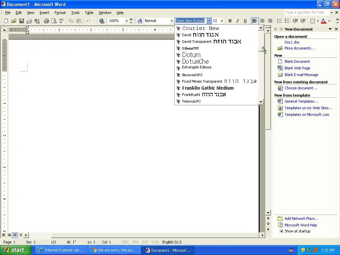The height and width of the screenshot is (255, 340).
Task: Center the text alignment
Action: point(262,21)
